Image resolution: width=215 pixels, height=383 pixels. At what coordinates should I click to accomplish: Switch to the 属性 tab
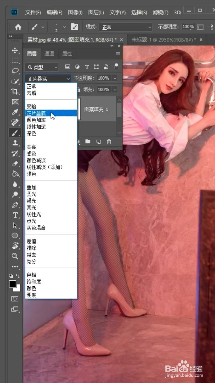pyautogui.click(x=67, y=54)
